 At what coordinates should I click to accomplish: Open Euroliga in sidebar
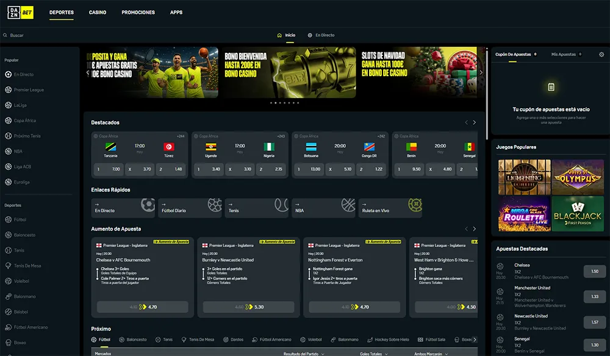coord(16,182)
